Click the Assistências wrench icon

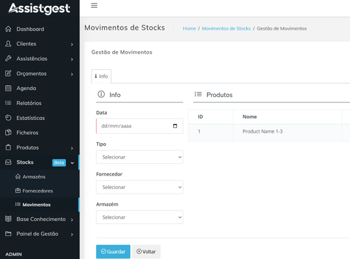tap(8, 58)
